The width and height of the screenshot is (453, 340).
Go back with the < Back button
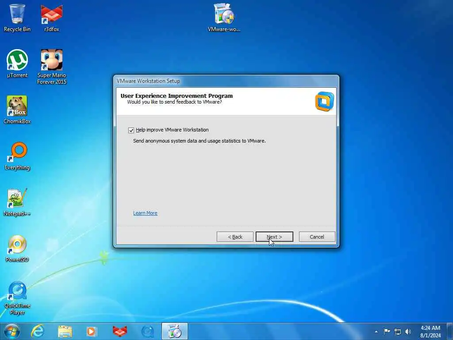click(235, 237)
